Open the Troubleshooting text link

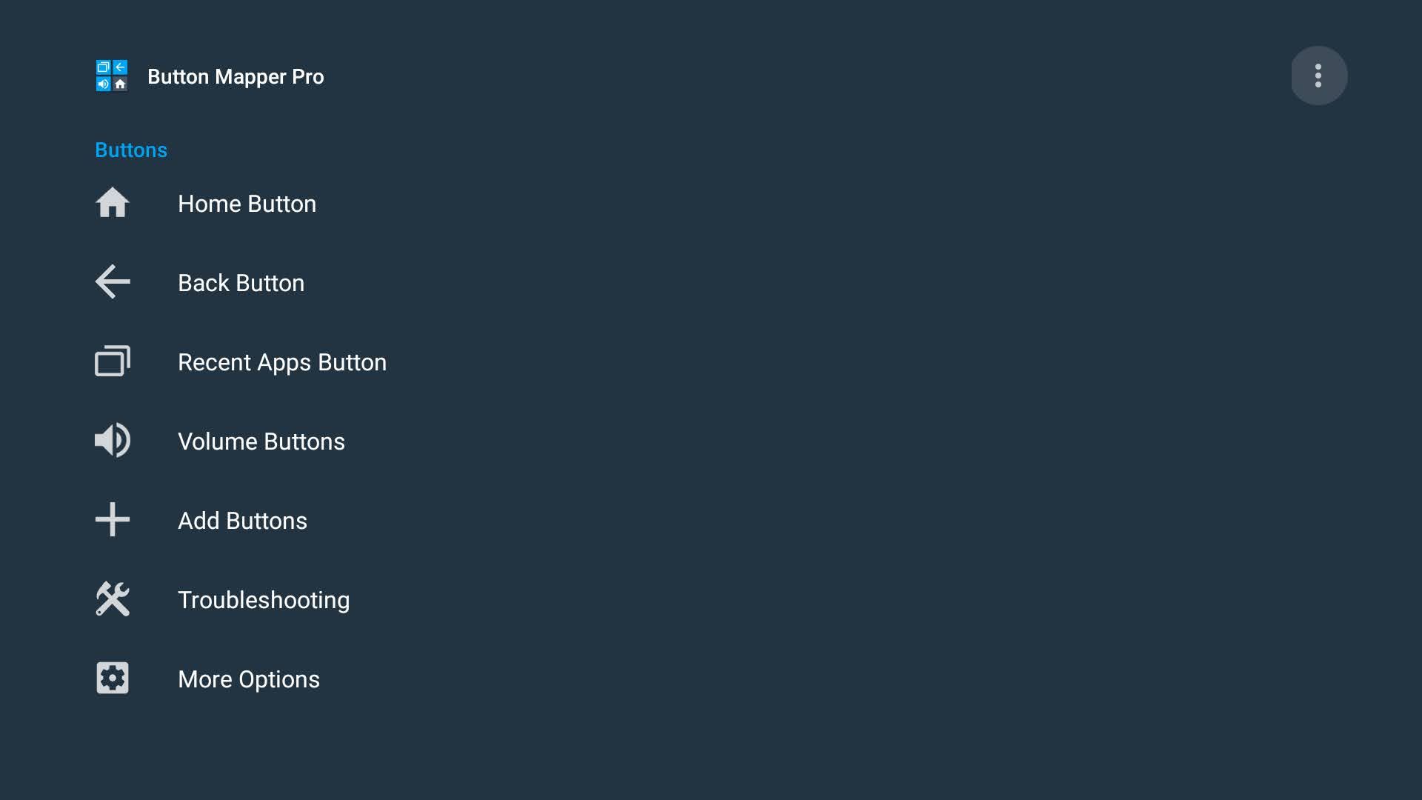point(263,600)
